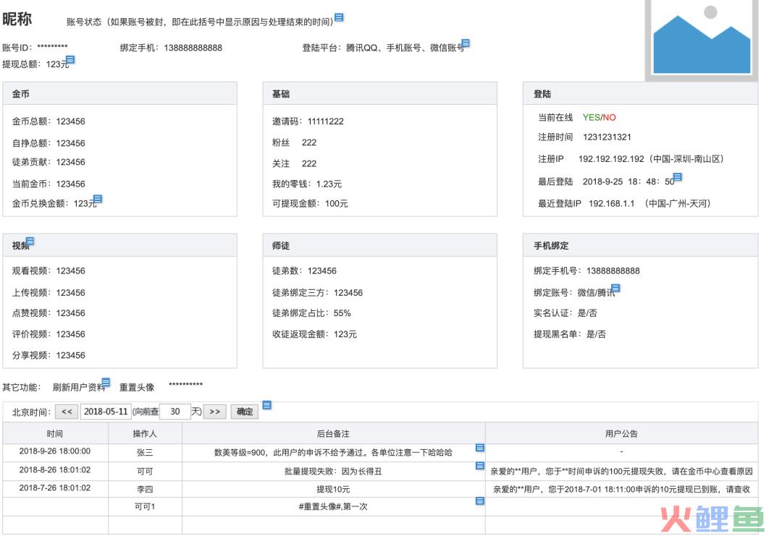Focus the date field showing 2018-05-11
The image size is (782, 536).
point(106,412)
